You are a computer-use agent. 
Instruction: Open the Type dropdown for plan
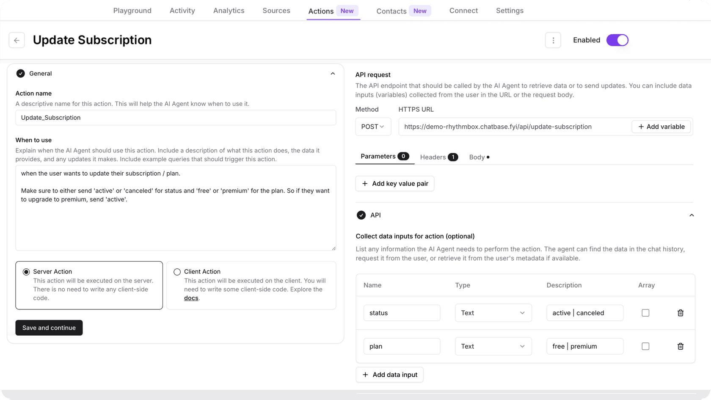[493, 346]
